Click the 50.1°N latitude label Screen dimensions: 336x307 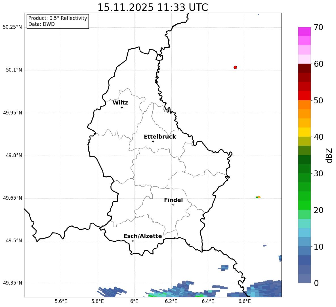pos(14,70)
